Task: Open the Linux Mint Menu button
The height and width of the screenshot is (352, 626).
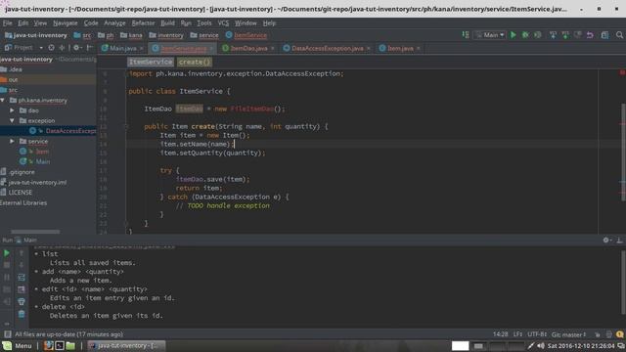Action: pyautogui.click(x=18, y=345)
